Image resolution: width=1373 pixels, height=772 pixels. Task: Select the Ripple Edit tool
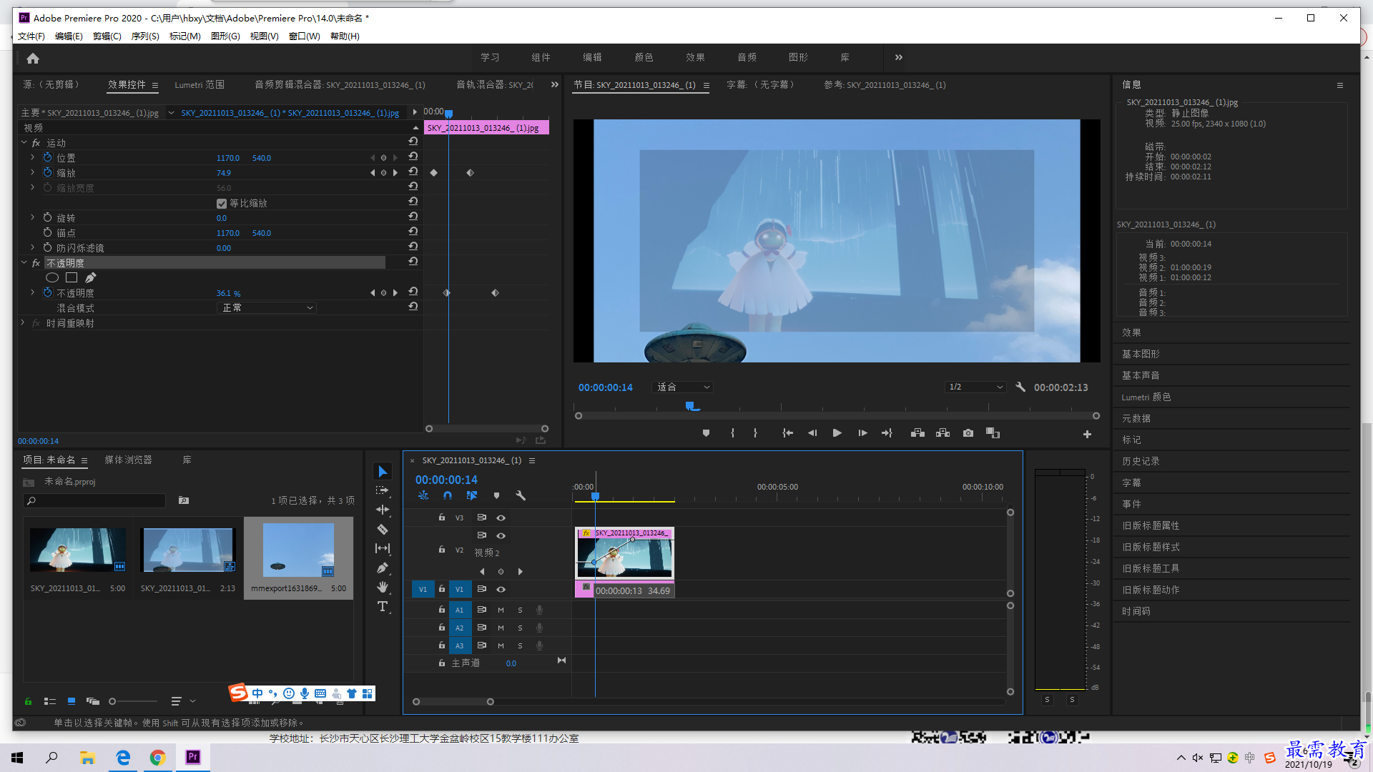tap(383, 510)
